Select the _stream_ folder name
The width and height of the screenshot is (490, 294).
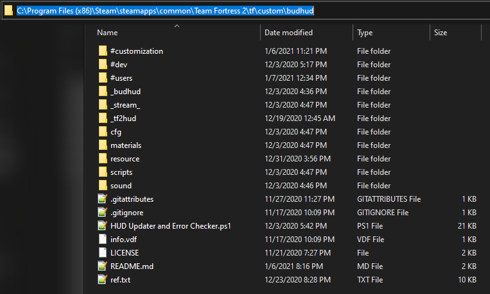coord(125,105)
